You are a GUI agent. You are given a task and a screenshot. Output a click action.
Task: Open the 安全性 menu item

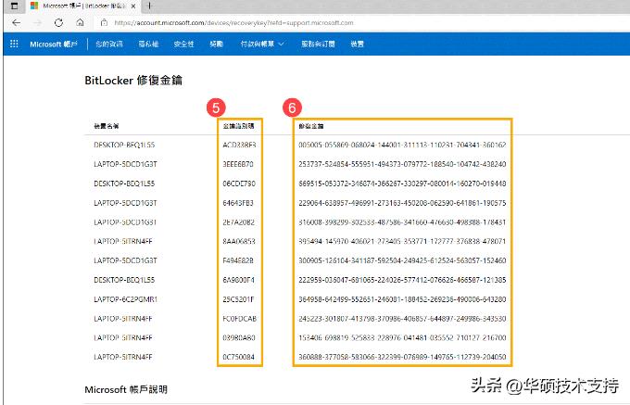pos(183,44)
